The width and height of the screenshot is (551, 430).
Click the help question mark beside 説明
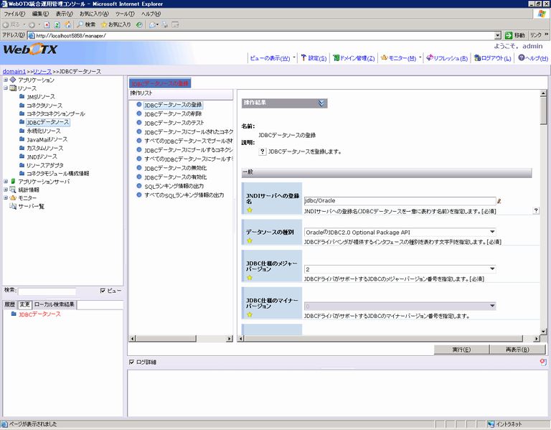click(263, 151)
